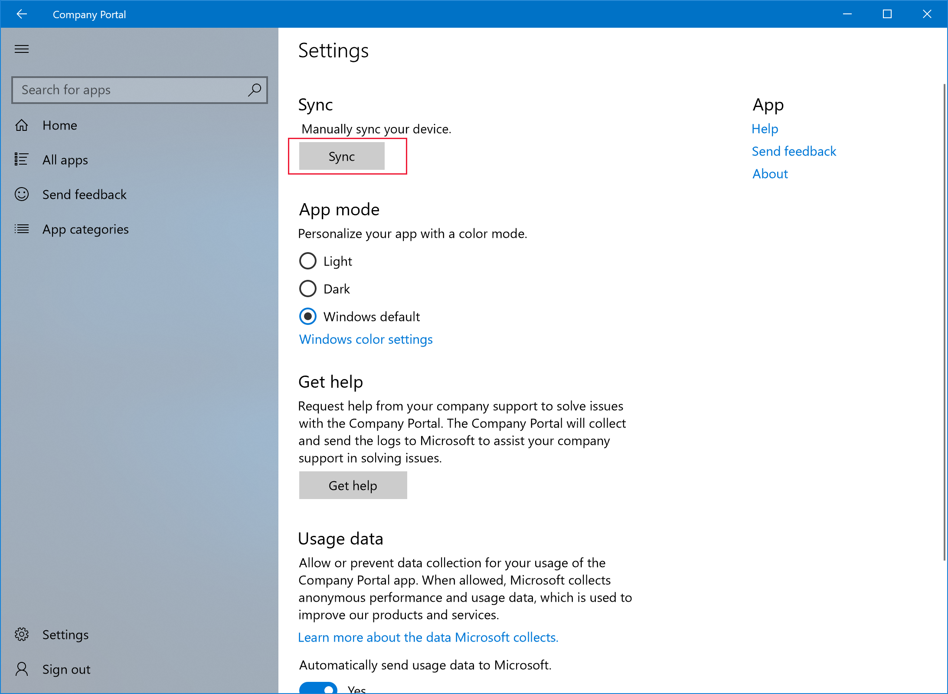The width and height of the screenshot is (948, 694).
Task: Click the Sync button
Action: pos(341,155)
